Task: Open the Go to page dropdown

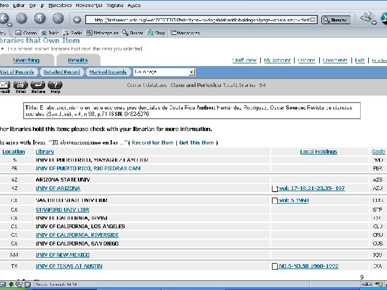Action: point(164,72)
